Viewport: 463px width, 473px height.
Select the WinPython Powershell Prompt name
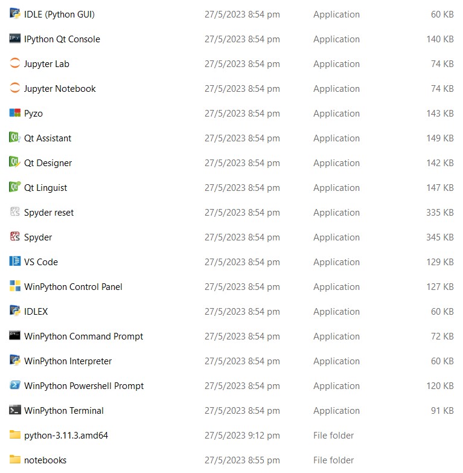coord(84,386)
